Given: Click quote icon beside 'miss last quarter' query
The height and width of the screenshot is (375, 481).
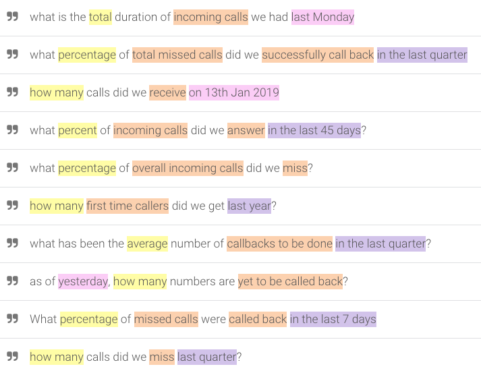Looking at the screenshot, I should (13, 356).
